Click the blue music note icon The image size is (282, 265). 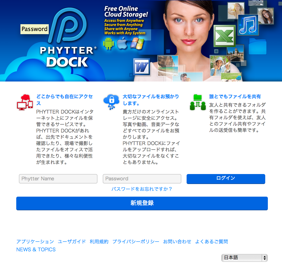(248, 24)
